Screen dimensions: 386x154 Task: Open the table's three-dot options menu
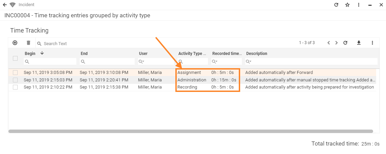click(x=372, y=43)
